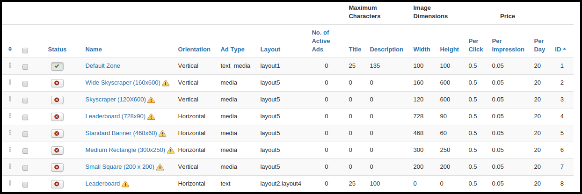Open the Default Zone link
582x194 pixels.
[102, 66]
